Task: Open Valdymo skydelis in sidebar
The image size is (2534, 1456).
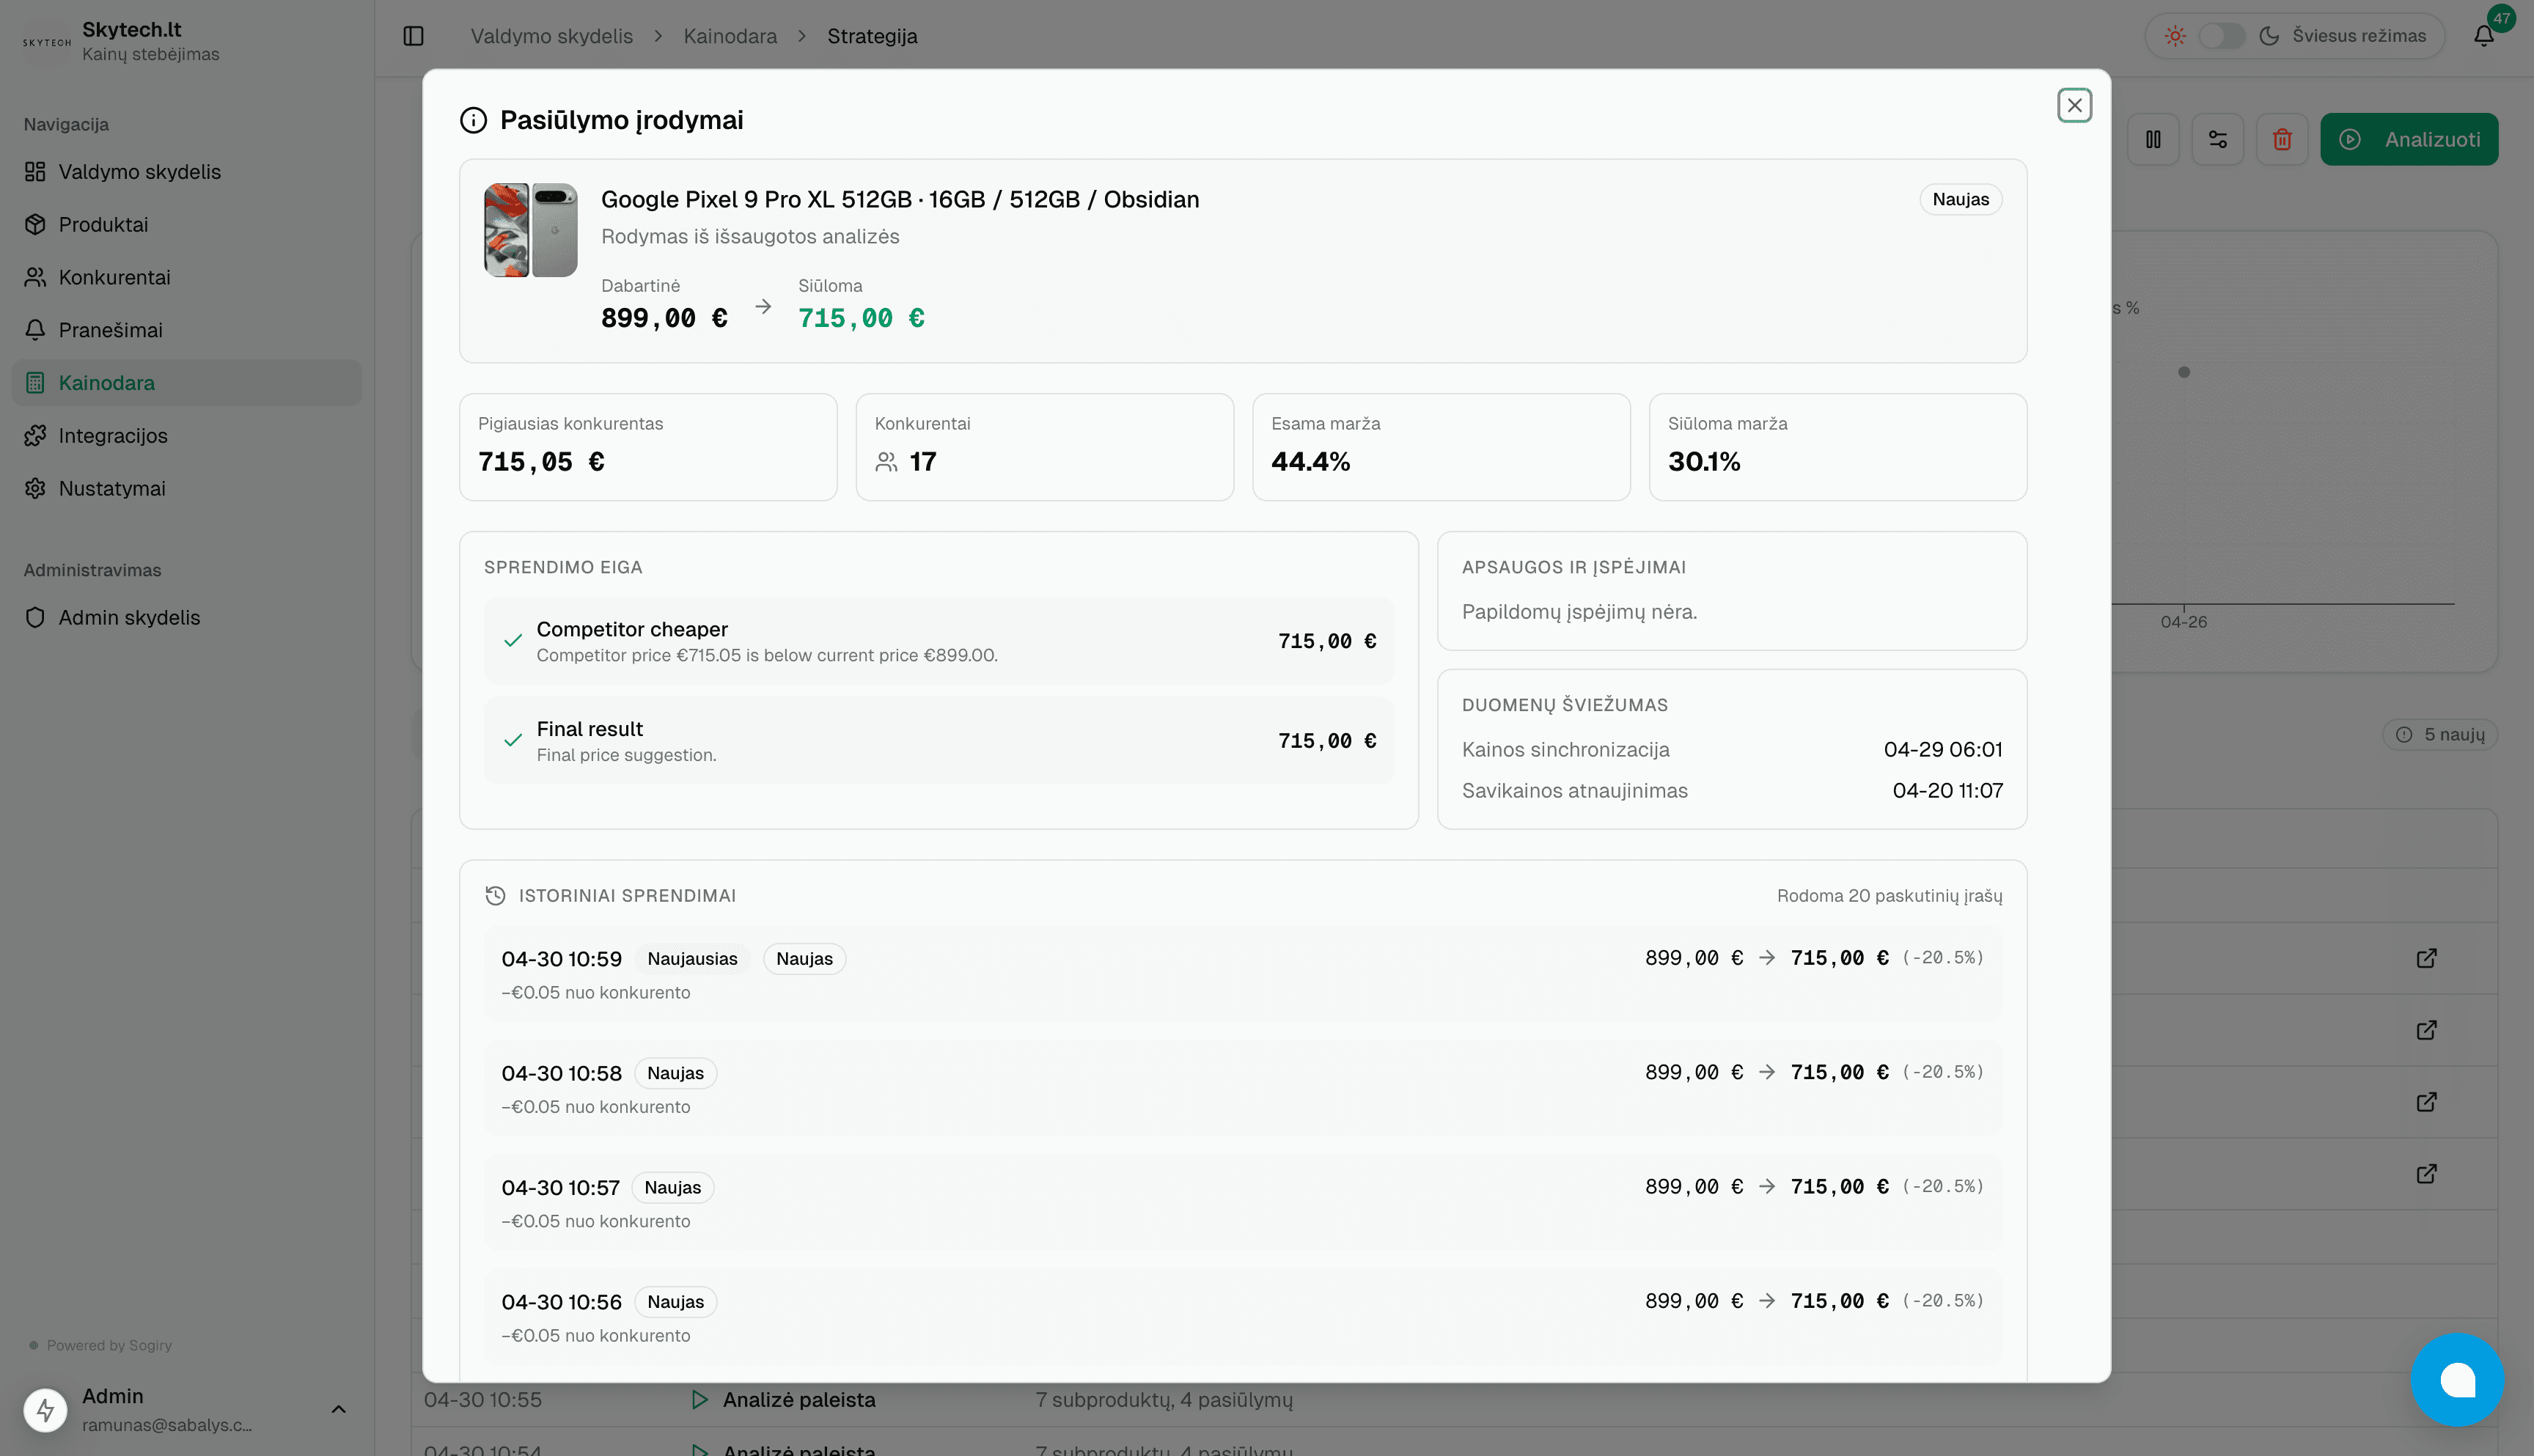Action: [x=187, y=172]
